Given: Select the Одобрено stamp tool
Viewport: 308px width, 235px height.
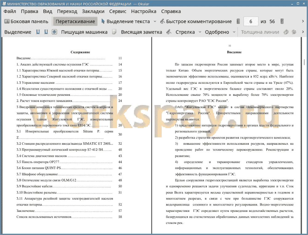Looking at the screenshot, I should point(217,32).
